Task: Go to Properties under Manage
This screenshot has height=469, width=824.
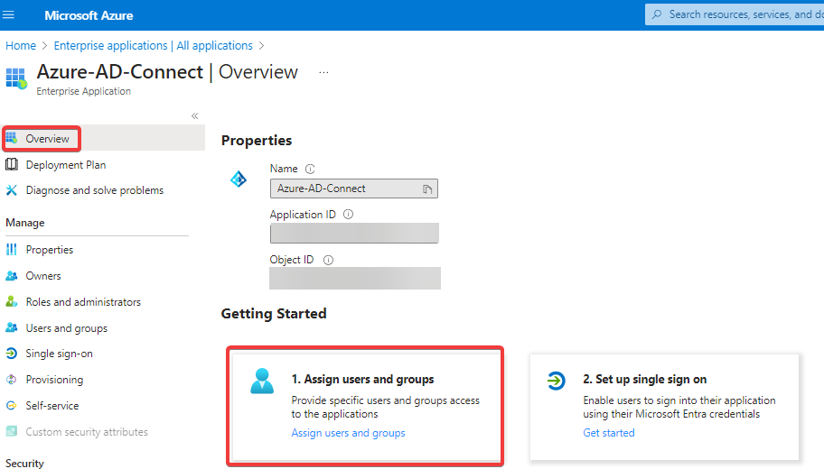Action: click(49, 250)
